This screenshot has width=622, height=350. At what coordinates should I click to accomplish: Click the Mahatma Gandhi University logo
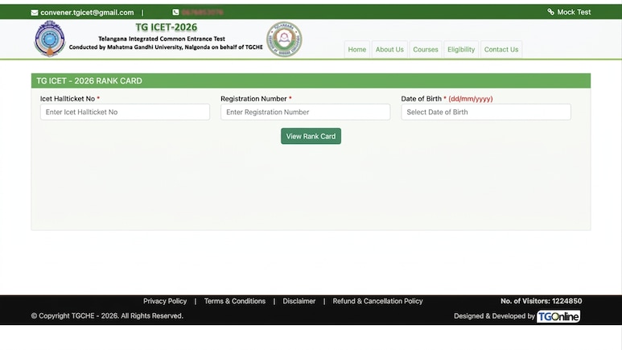[50, 39]
